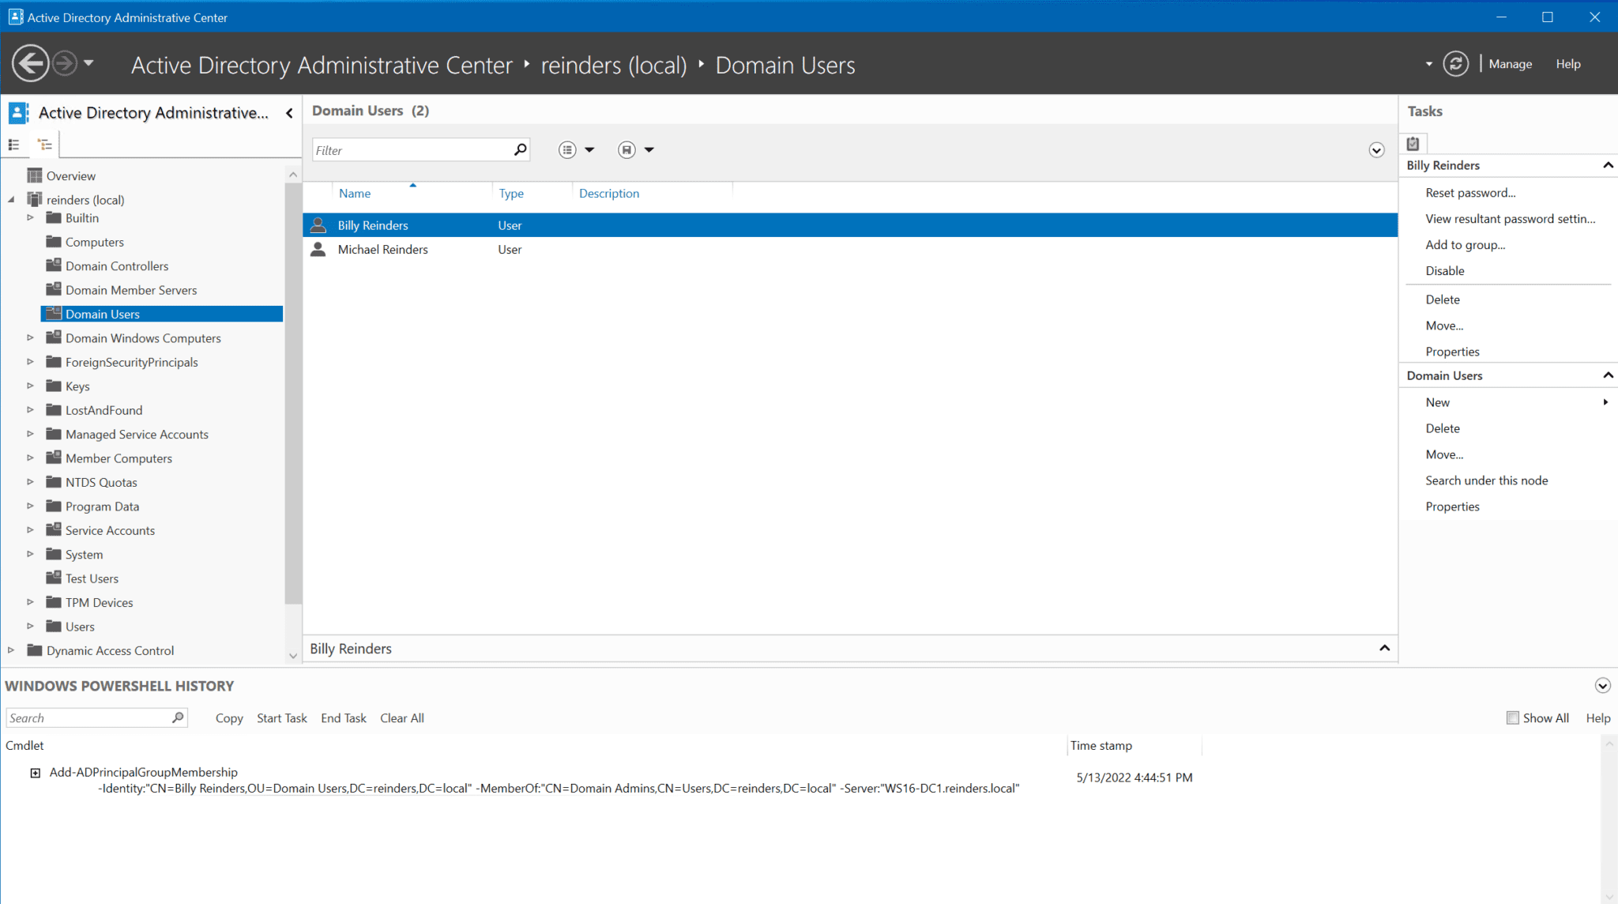Expand the Dynamic Access Control node
This screenshot has height=904, width=1618.
11,650
